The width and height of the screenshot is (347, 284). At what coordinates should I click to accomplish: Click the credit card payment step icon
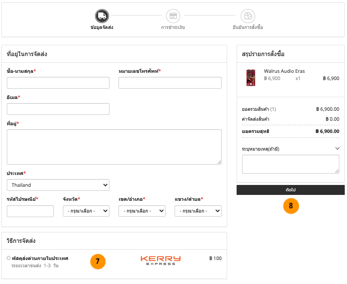click(x=173, y=16)
